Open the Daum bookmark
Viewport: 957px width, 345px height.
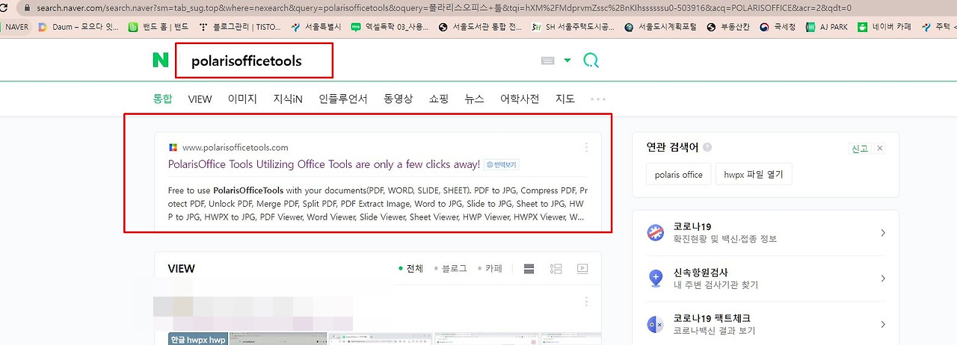78,27
